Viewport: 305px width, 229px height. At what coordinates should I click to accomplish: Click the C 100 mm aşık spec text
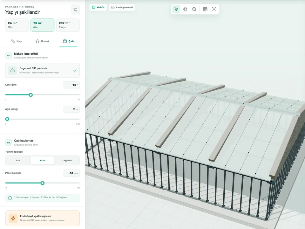pos(40,198)
